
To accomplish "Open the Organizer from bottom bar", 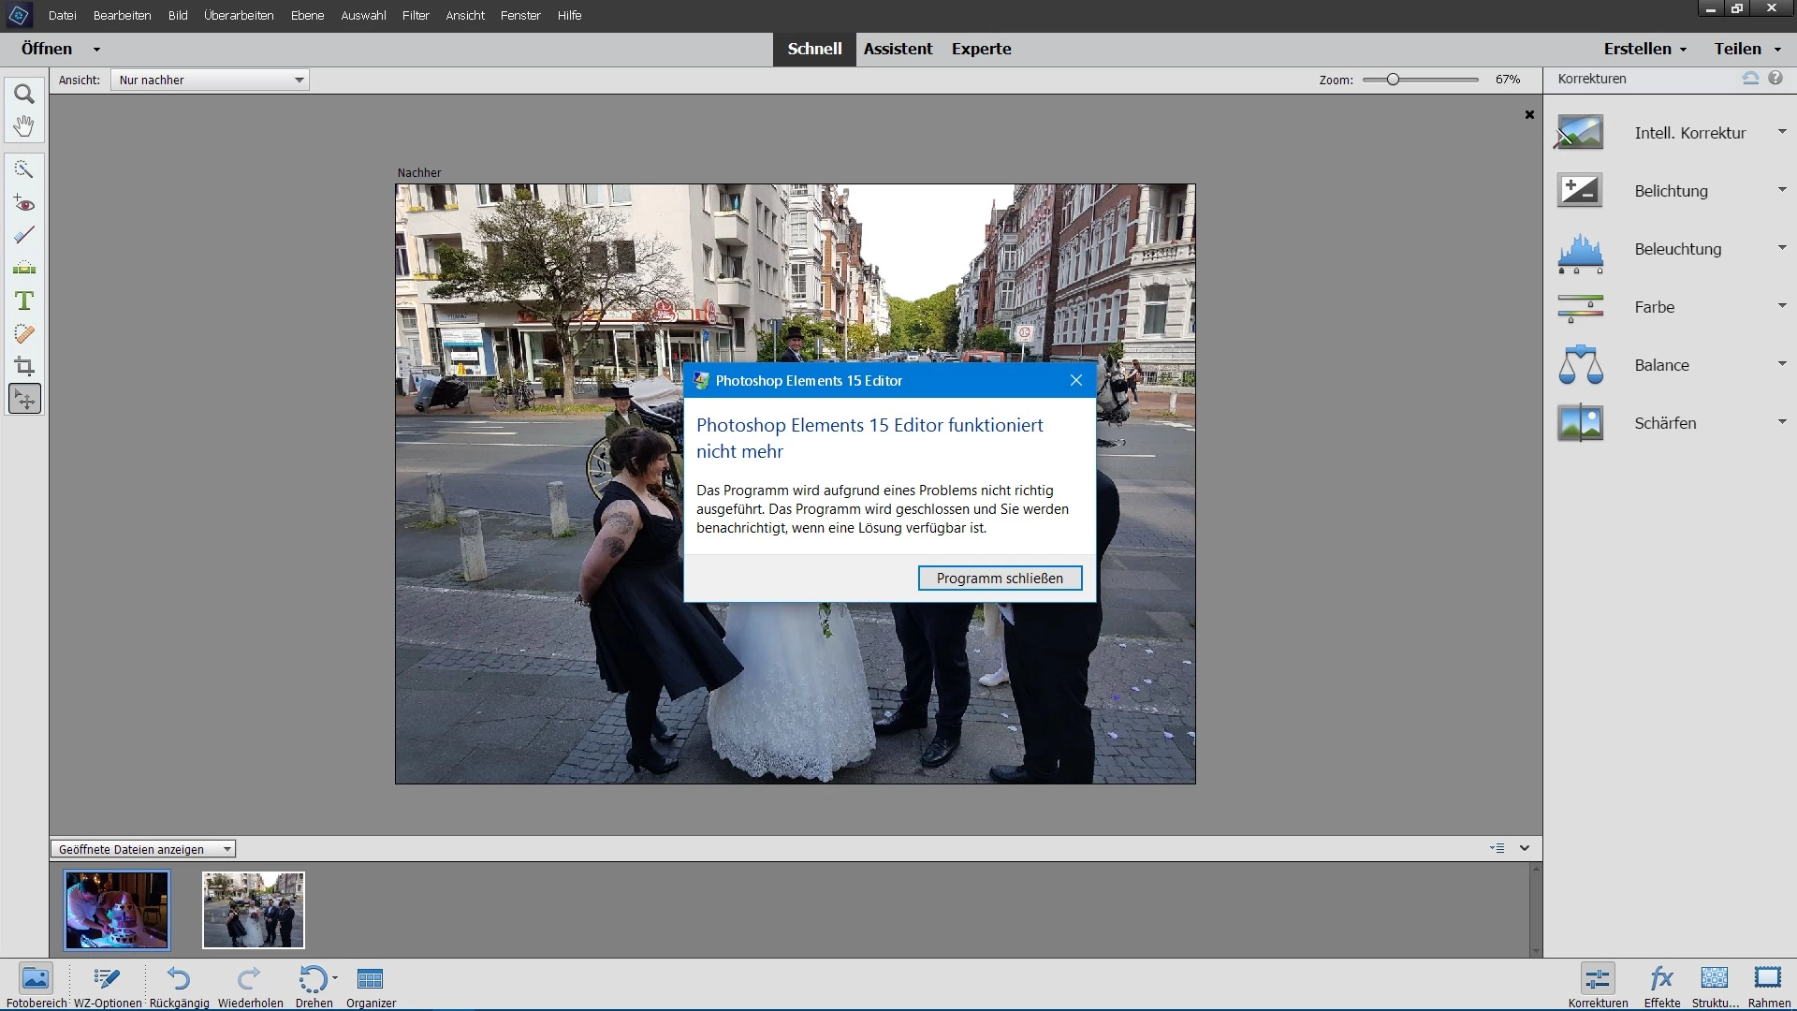I will 371,979.
